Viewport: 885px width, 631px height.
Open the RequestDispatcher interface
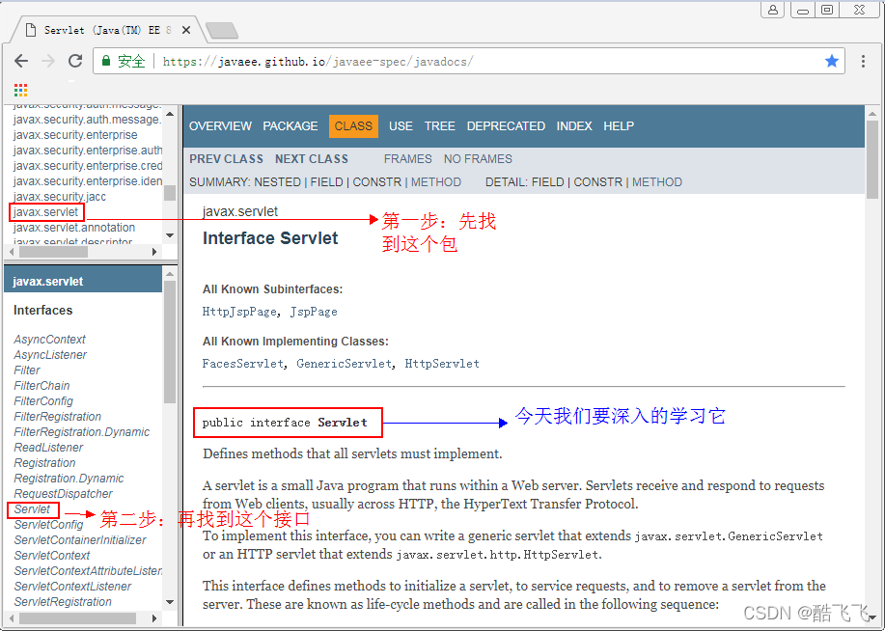64,493
